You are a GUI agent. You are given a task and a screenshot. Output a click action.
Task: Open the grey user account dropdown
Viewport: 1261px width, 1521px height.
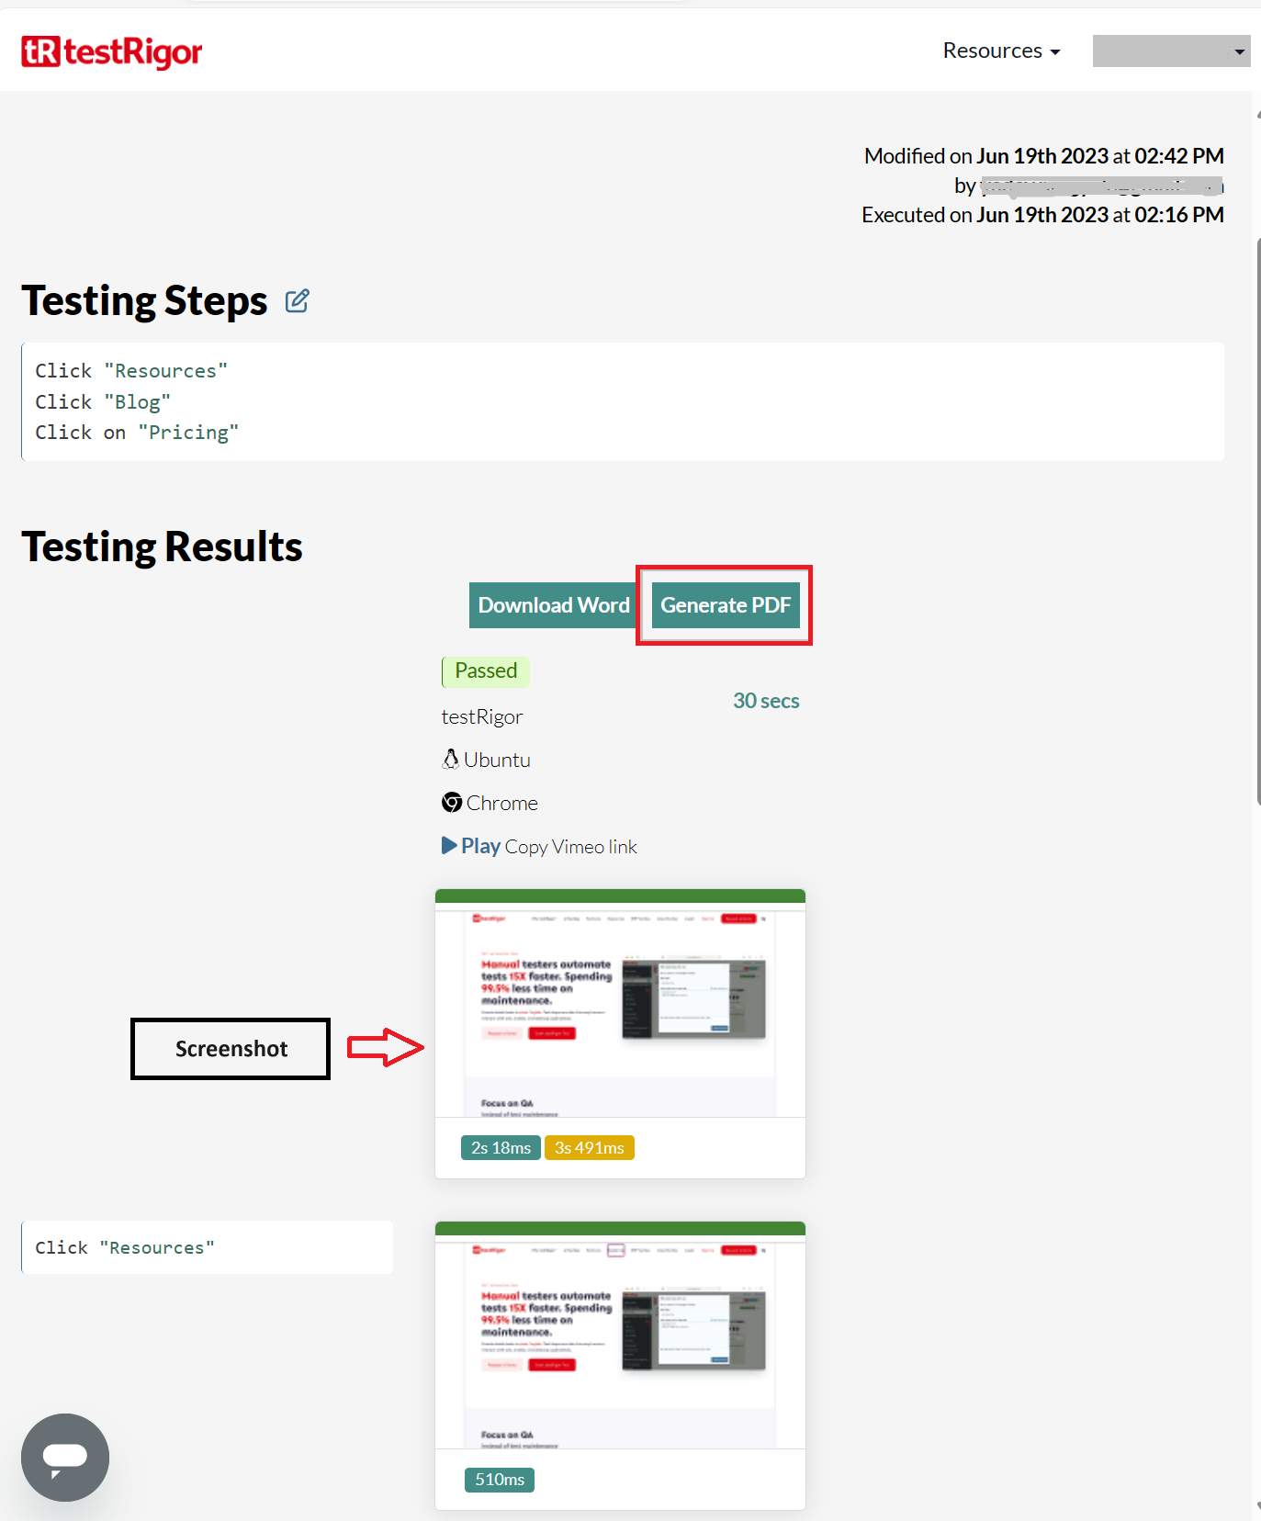point(1170,51)
